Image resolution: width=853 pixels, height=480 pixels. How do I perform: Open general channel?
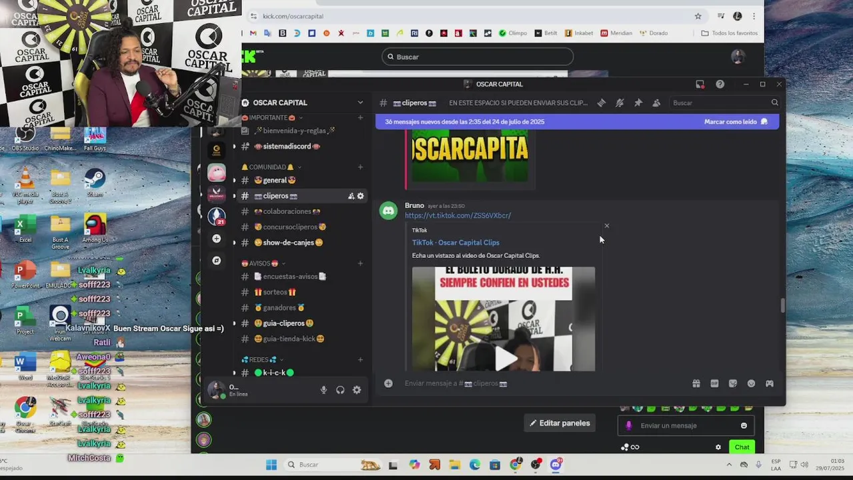pos(302,180)
